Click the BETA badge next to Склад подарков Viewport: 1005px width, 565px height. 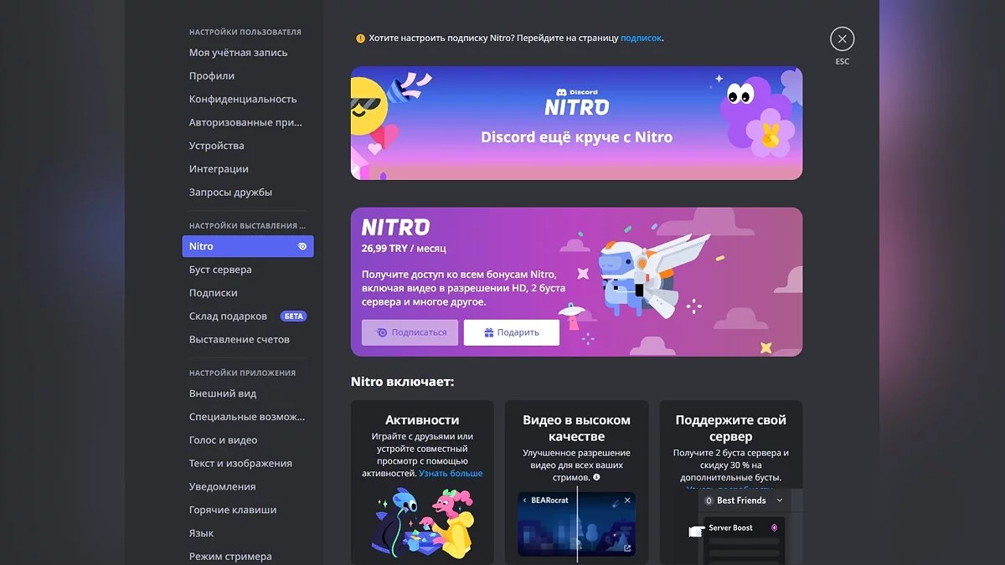pos(293,316)
